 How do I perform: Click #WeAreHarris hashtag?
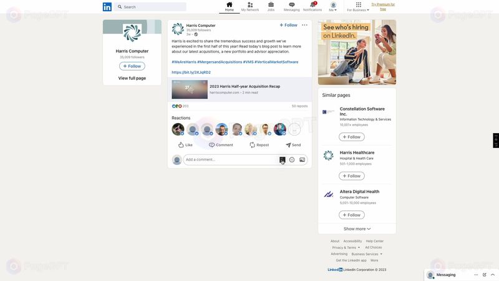(184, 62)
